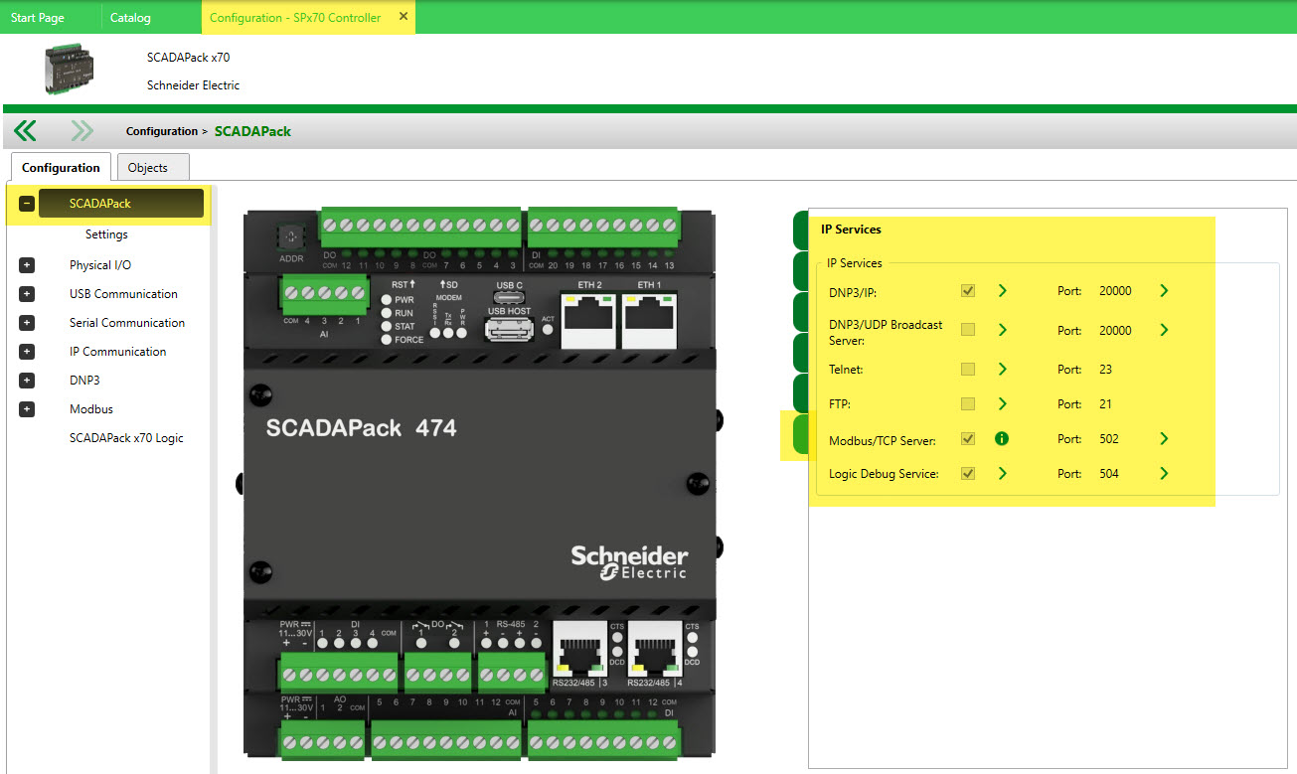Select SCADAPack x70 Logic tree item
The height and width of the screenshot is (774, 1297).
pos(126,438)
